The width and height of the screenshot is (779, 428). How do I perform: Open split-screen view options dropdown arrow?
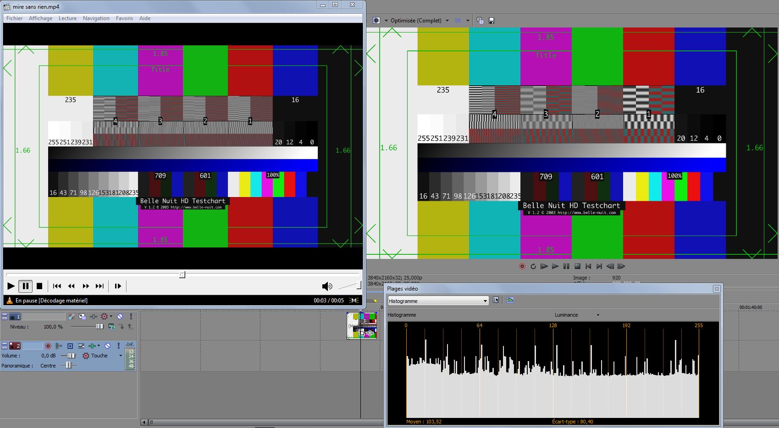(386, 21)
